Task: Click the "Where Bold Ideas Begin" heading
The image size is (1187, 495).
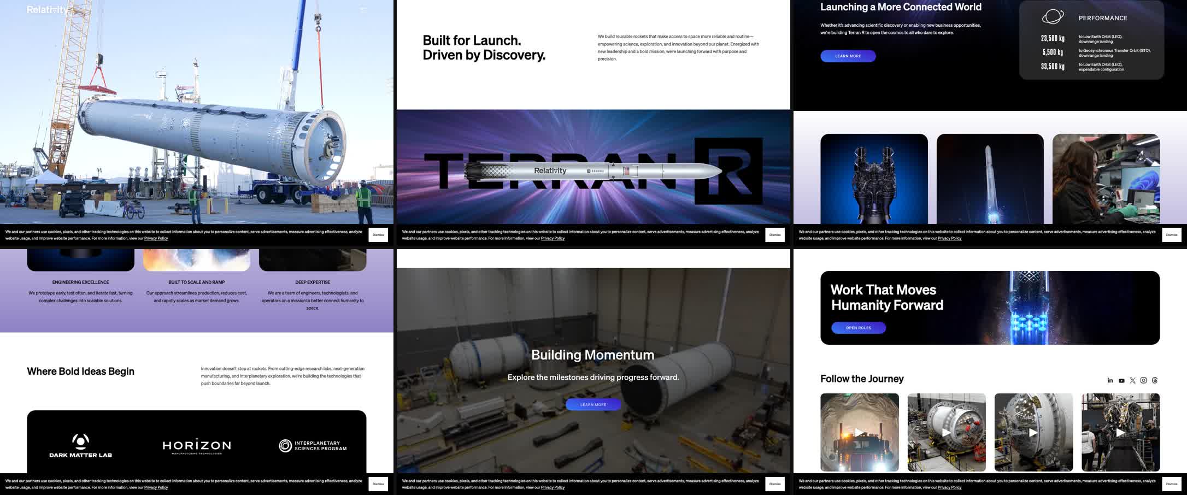Action: (81, 372)
